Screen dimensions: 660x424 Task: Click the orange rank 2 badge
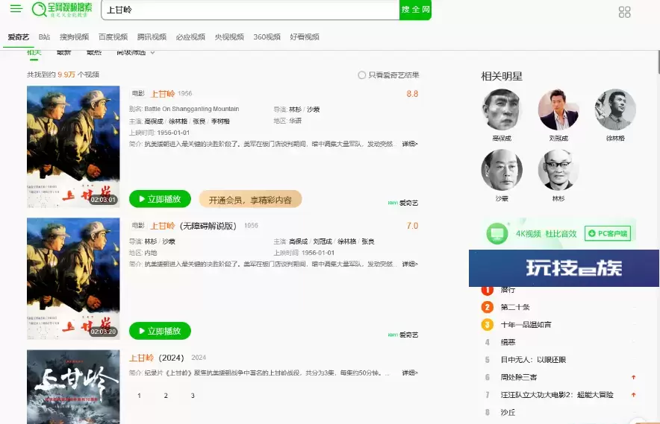487,307
